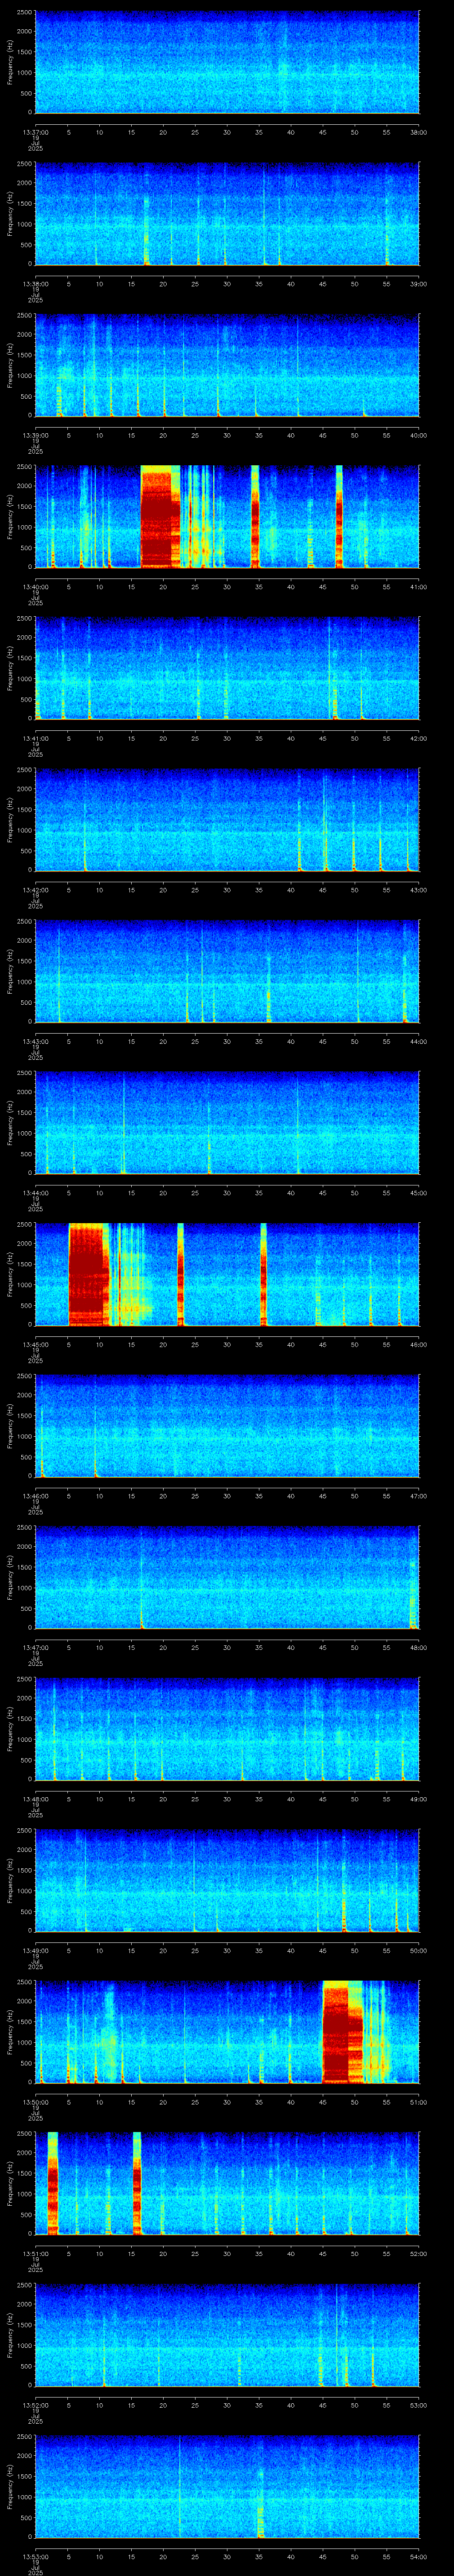Image resolution: width=454 pixels, height=2576 pixels.
Task: Click the 13:40:00 start time label
Action: [35, 587]
